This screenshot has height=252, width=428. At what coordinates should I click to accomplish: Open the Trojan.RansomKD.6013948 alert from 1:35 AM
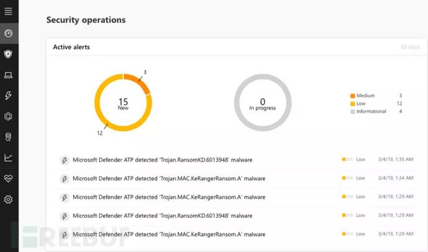point(163,160)
